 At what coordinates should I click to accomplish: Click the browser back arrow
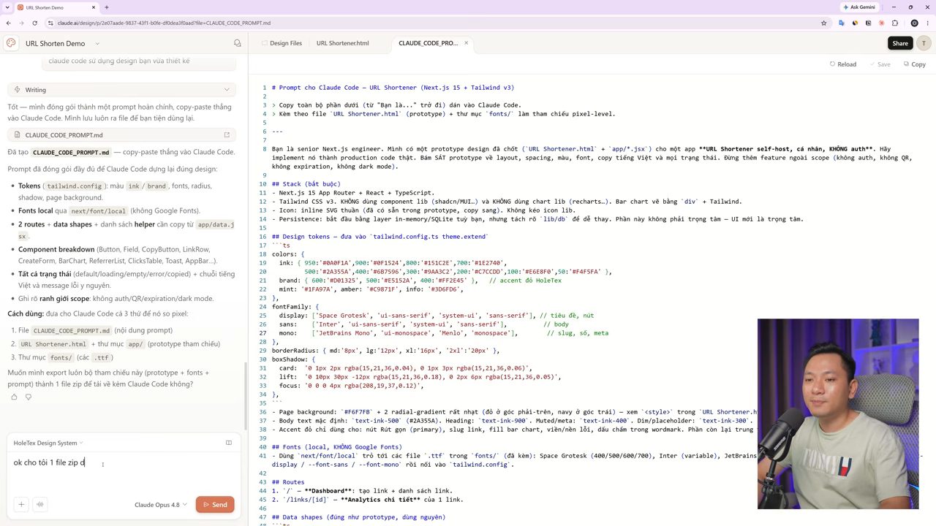pos(9,23)
